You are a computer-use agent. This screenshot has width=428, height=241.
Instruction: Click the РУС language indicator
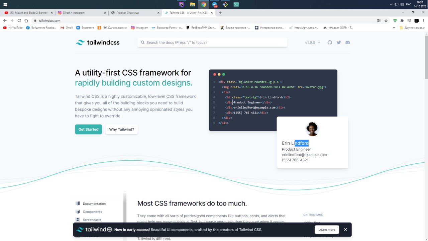pos(409,4)
